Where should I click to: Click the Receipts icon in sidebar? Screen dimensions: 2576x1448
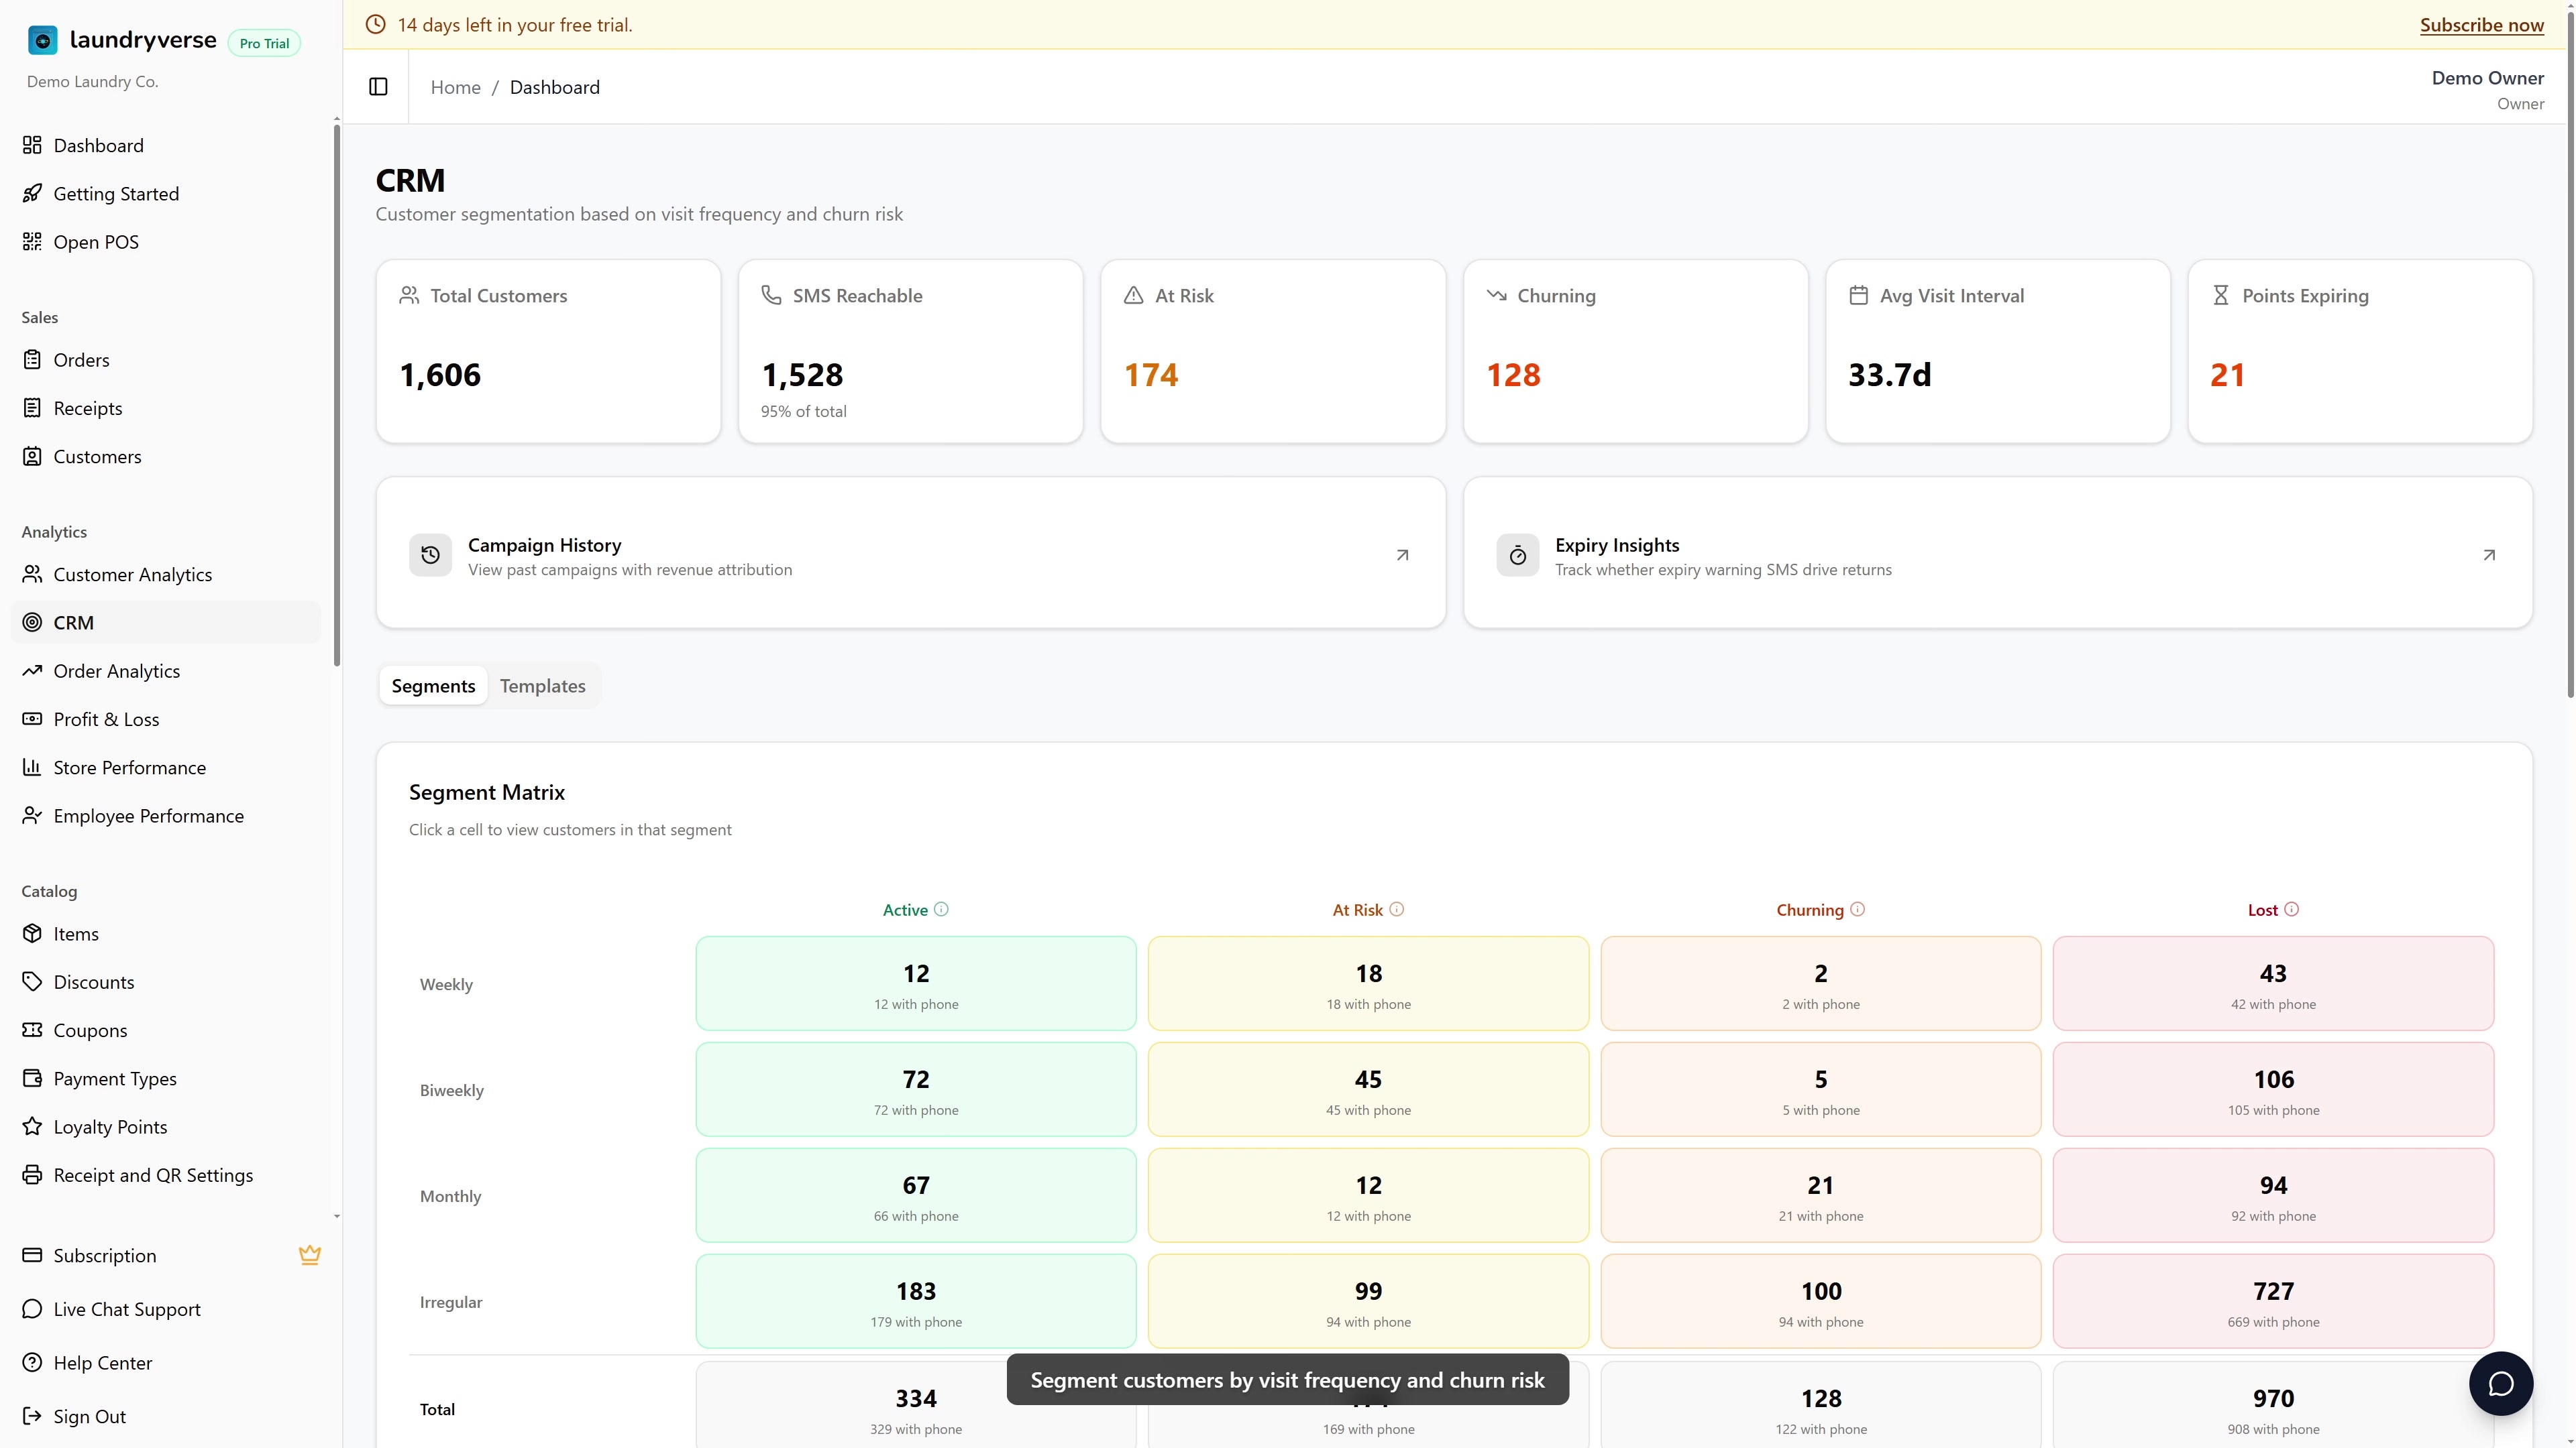coord(32,408)
